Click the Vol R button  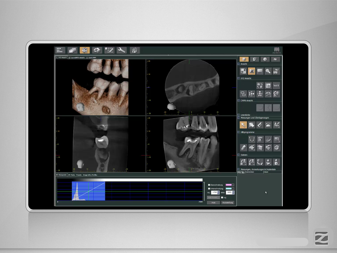click(276, 86)
